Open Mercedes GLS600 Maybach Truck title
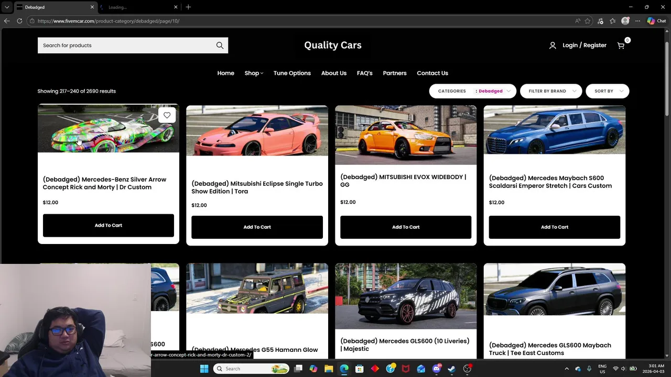 click(x=550, y=349)
